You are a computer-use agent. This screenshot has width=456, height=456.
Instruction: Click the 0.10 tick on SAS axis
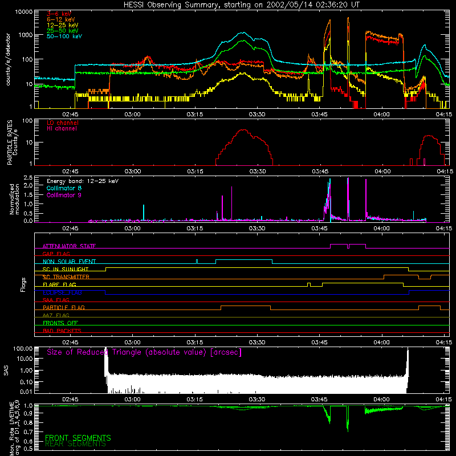click(x=26, y=382)
